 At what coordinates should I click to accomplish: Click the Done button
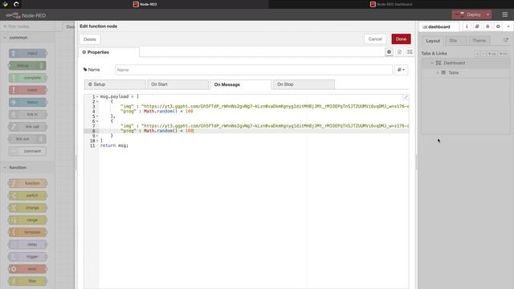pos(401,39)
